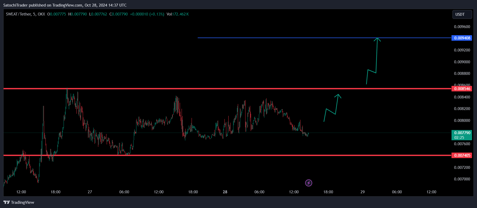477x208 pixels.
Task: Click the 0.008400 price axis label
Action: (462, 97)
